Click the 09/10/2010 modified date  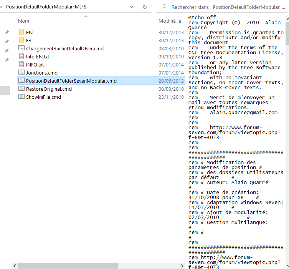point(171,56)
